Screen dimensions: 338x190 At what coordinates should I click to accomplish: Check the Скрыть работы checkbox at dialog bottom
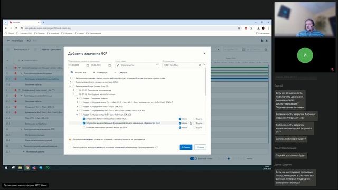70,147
